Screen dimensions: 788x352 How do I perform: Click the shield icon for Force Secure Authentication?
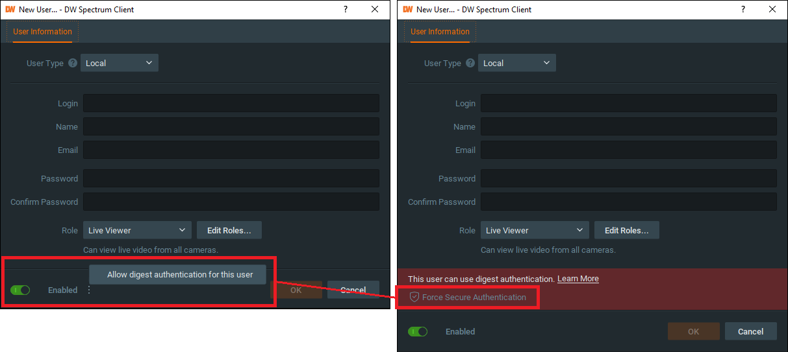414,297
